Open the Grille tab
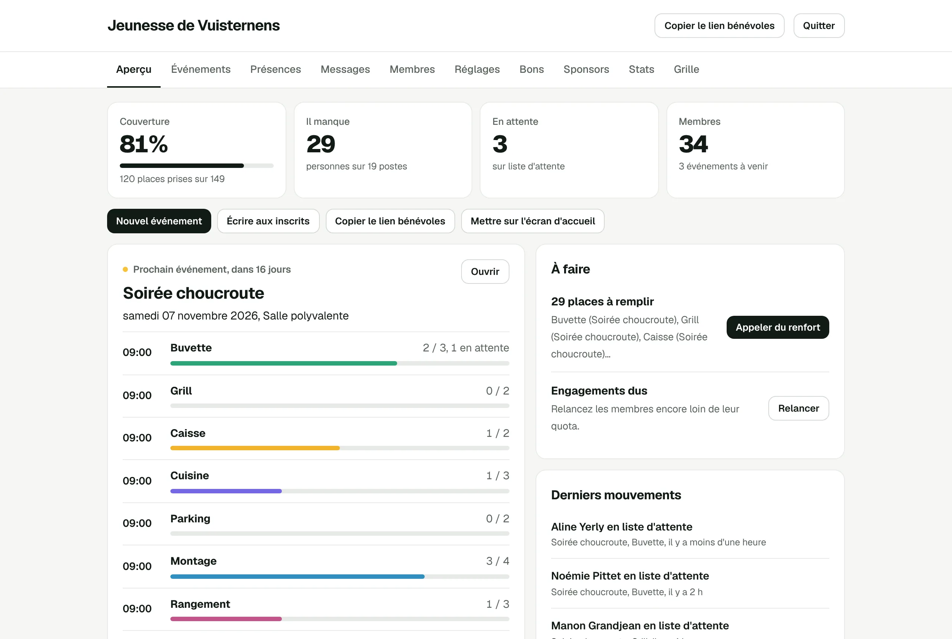This screenshot has height=639, width=952. 686,69
